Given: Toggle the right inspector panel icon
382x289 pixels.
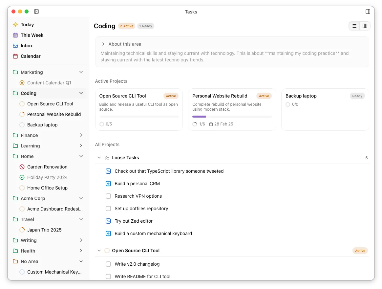Looking at the screenshot, I should click(368, 11).
